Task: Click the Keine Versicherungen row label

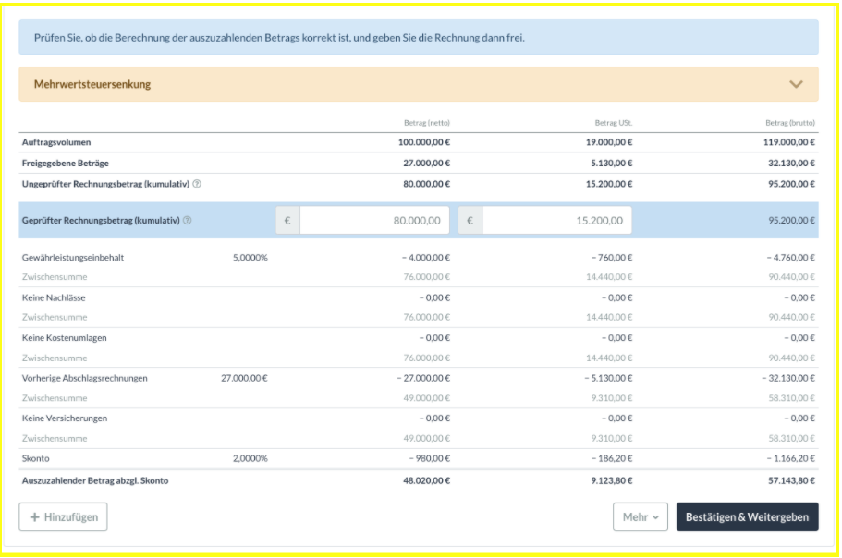Action: [x=65, y=418]
